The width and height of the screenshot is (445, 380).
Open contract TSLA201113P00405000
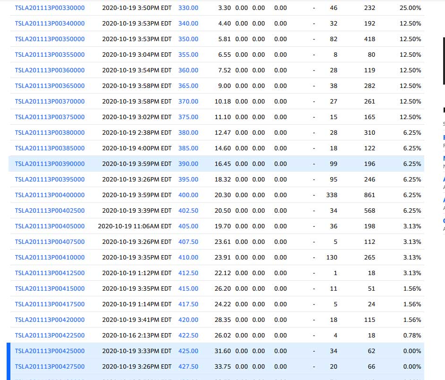tap(50, 227)
